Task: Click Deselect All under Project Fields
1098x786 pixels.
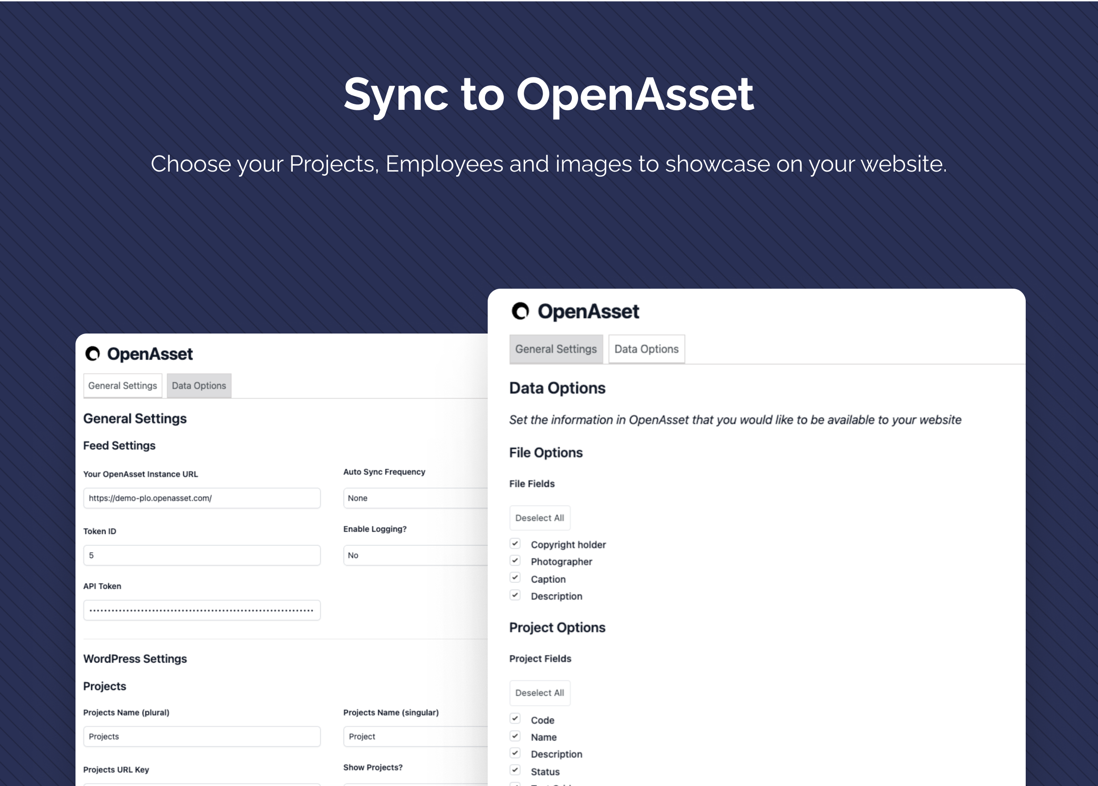Action: 539,693
